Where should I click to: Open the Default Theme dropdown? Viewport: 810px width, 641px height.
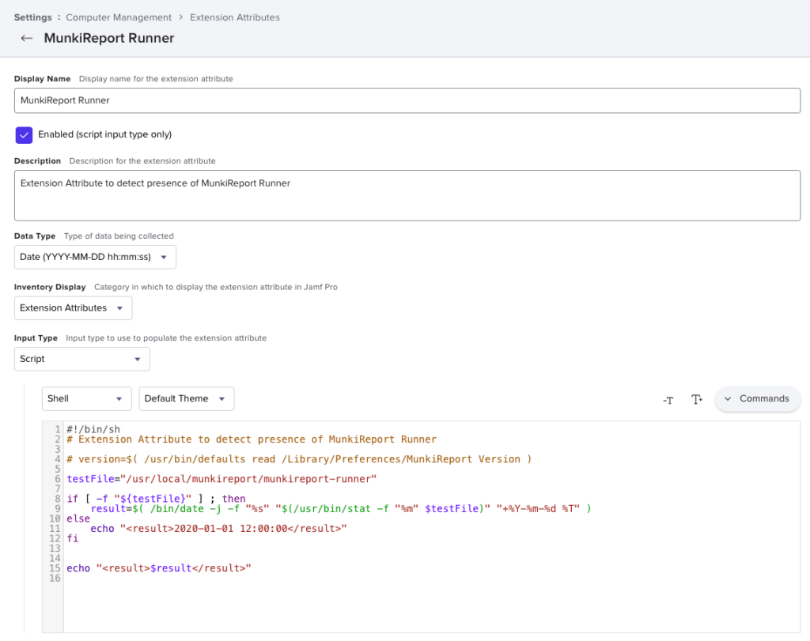point(186,398)
